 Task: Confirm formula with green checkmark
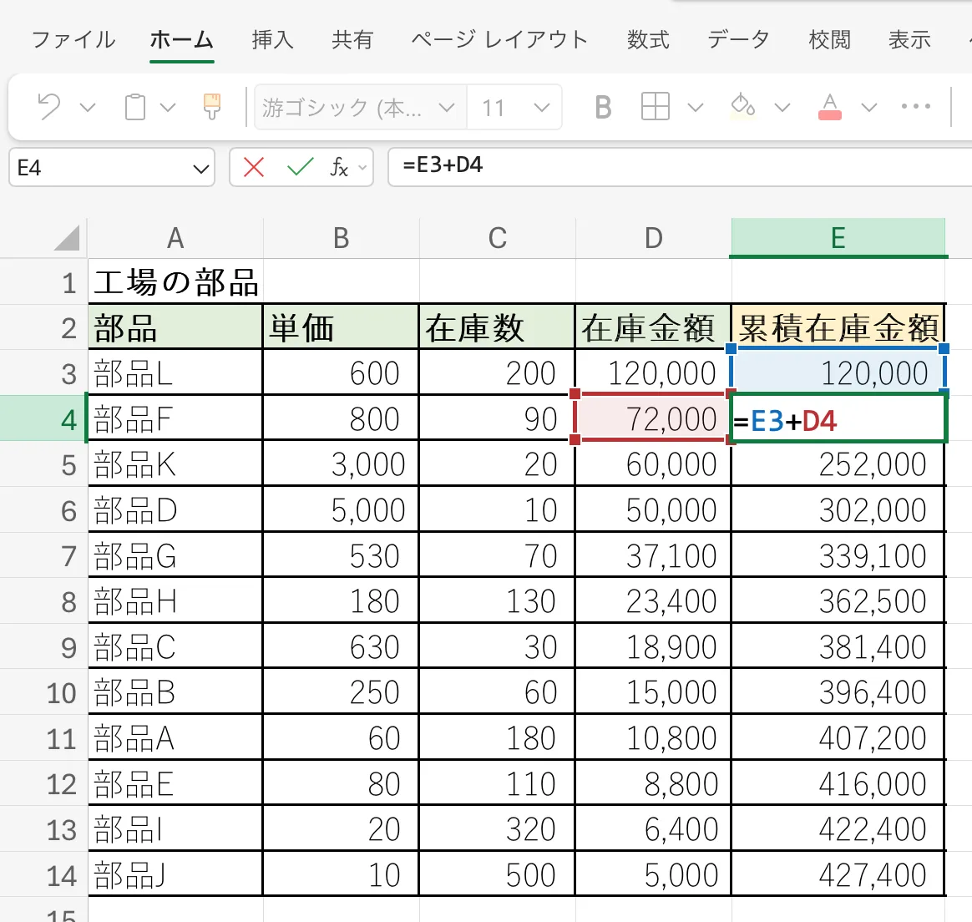pos(300,168)
